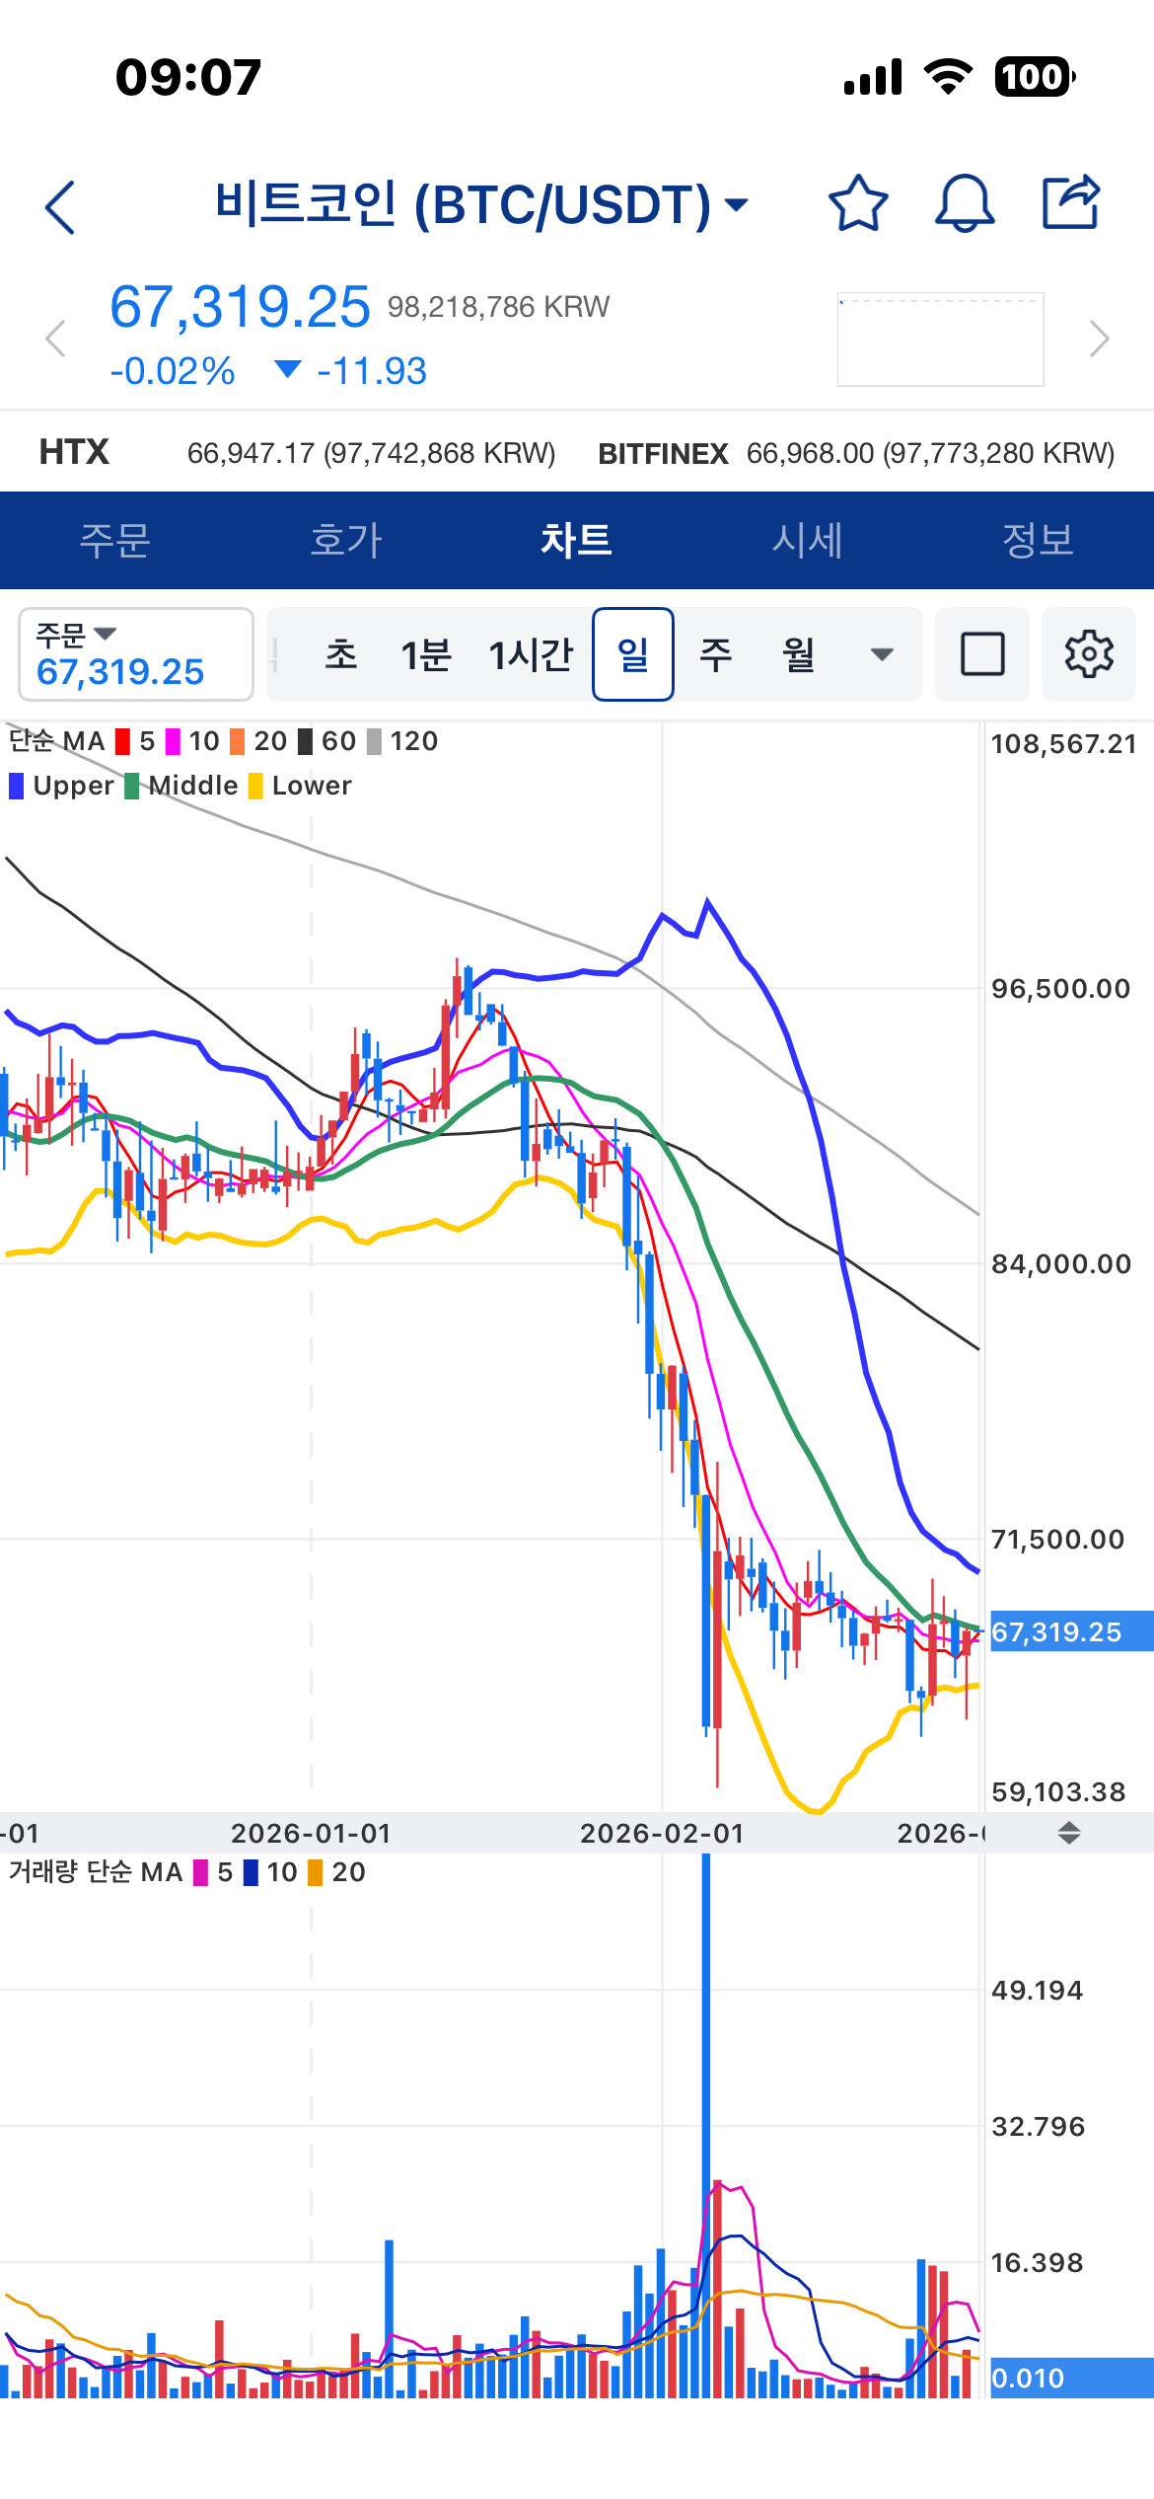Switch to the 호가 tab

pyautogui.click(x=346, y=541)
